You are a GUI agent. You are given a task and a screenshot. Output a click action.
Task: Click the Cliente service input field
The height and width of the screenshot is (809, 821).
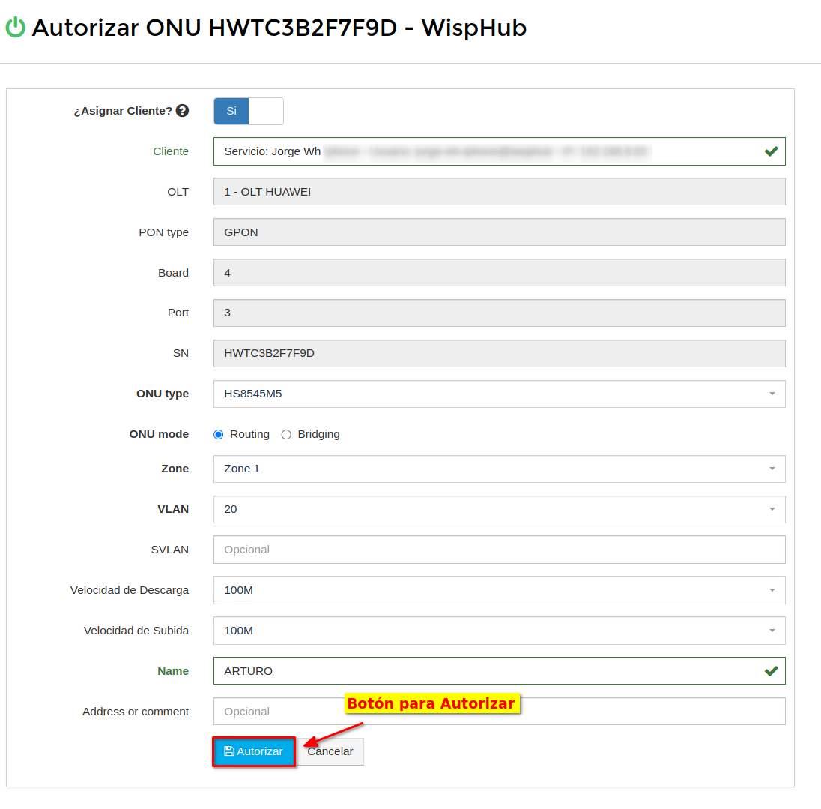tap(499, 151)
